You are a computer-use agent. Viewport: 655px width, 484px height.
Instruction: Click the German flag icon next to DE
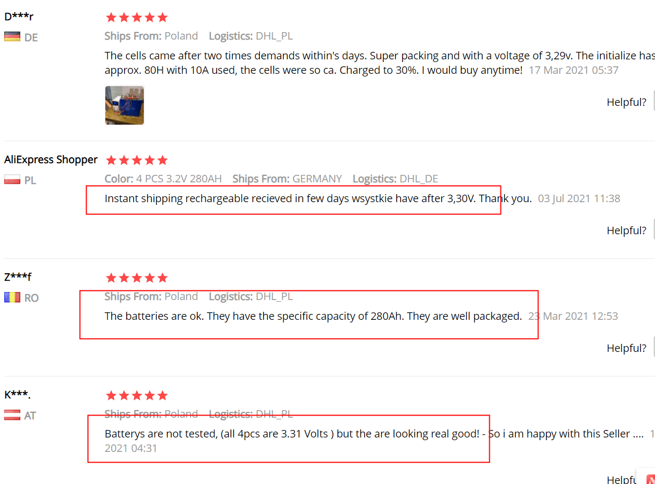(12, 37)
